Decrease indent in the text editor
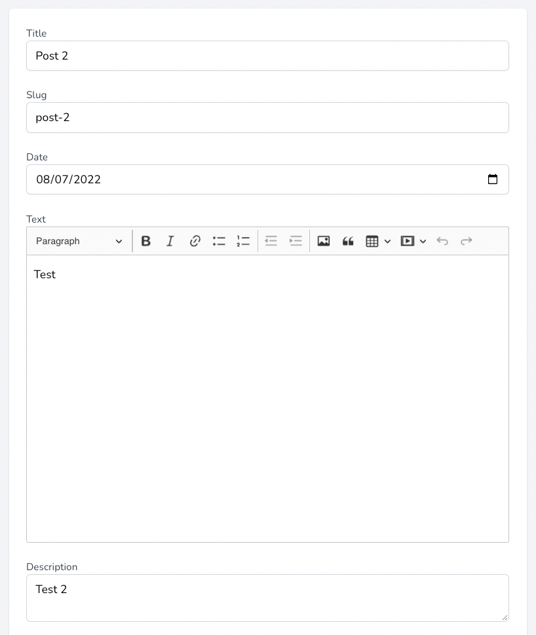 (271, 242)
